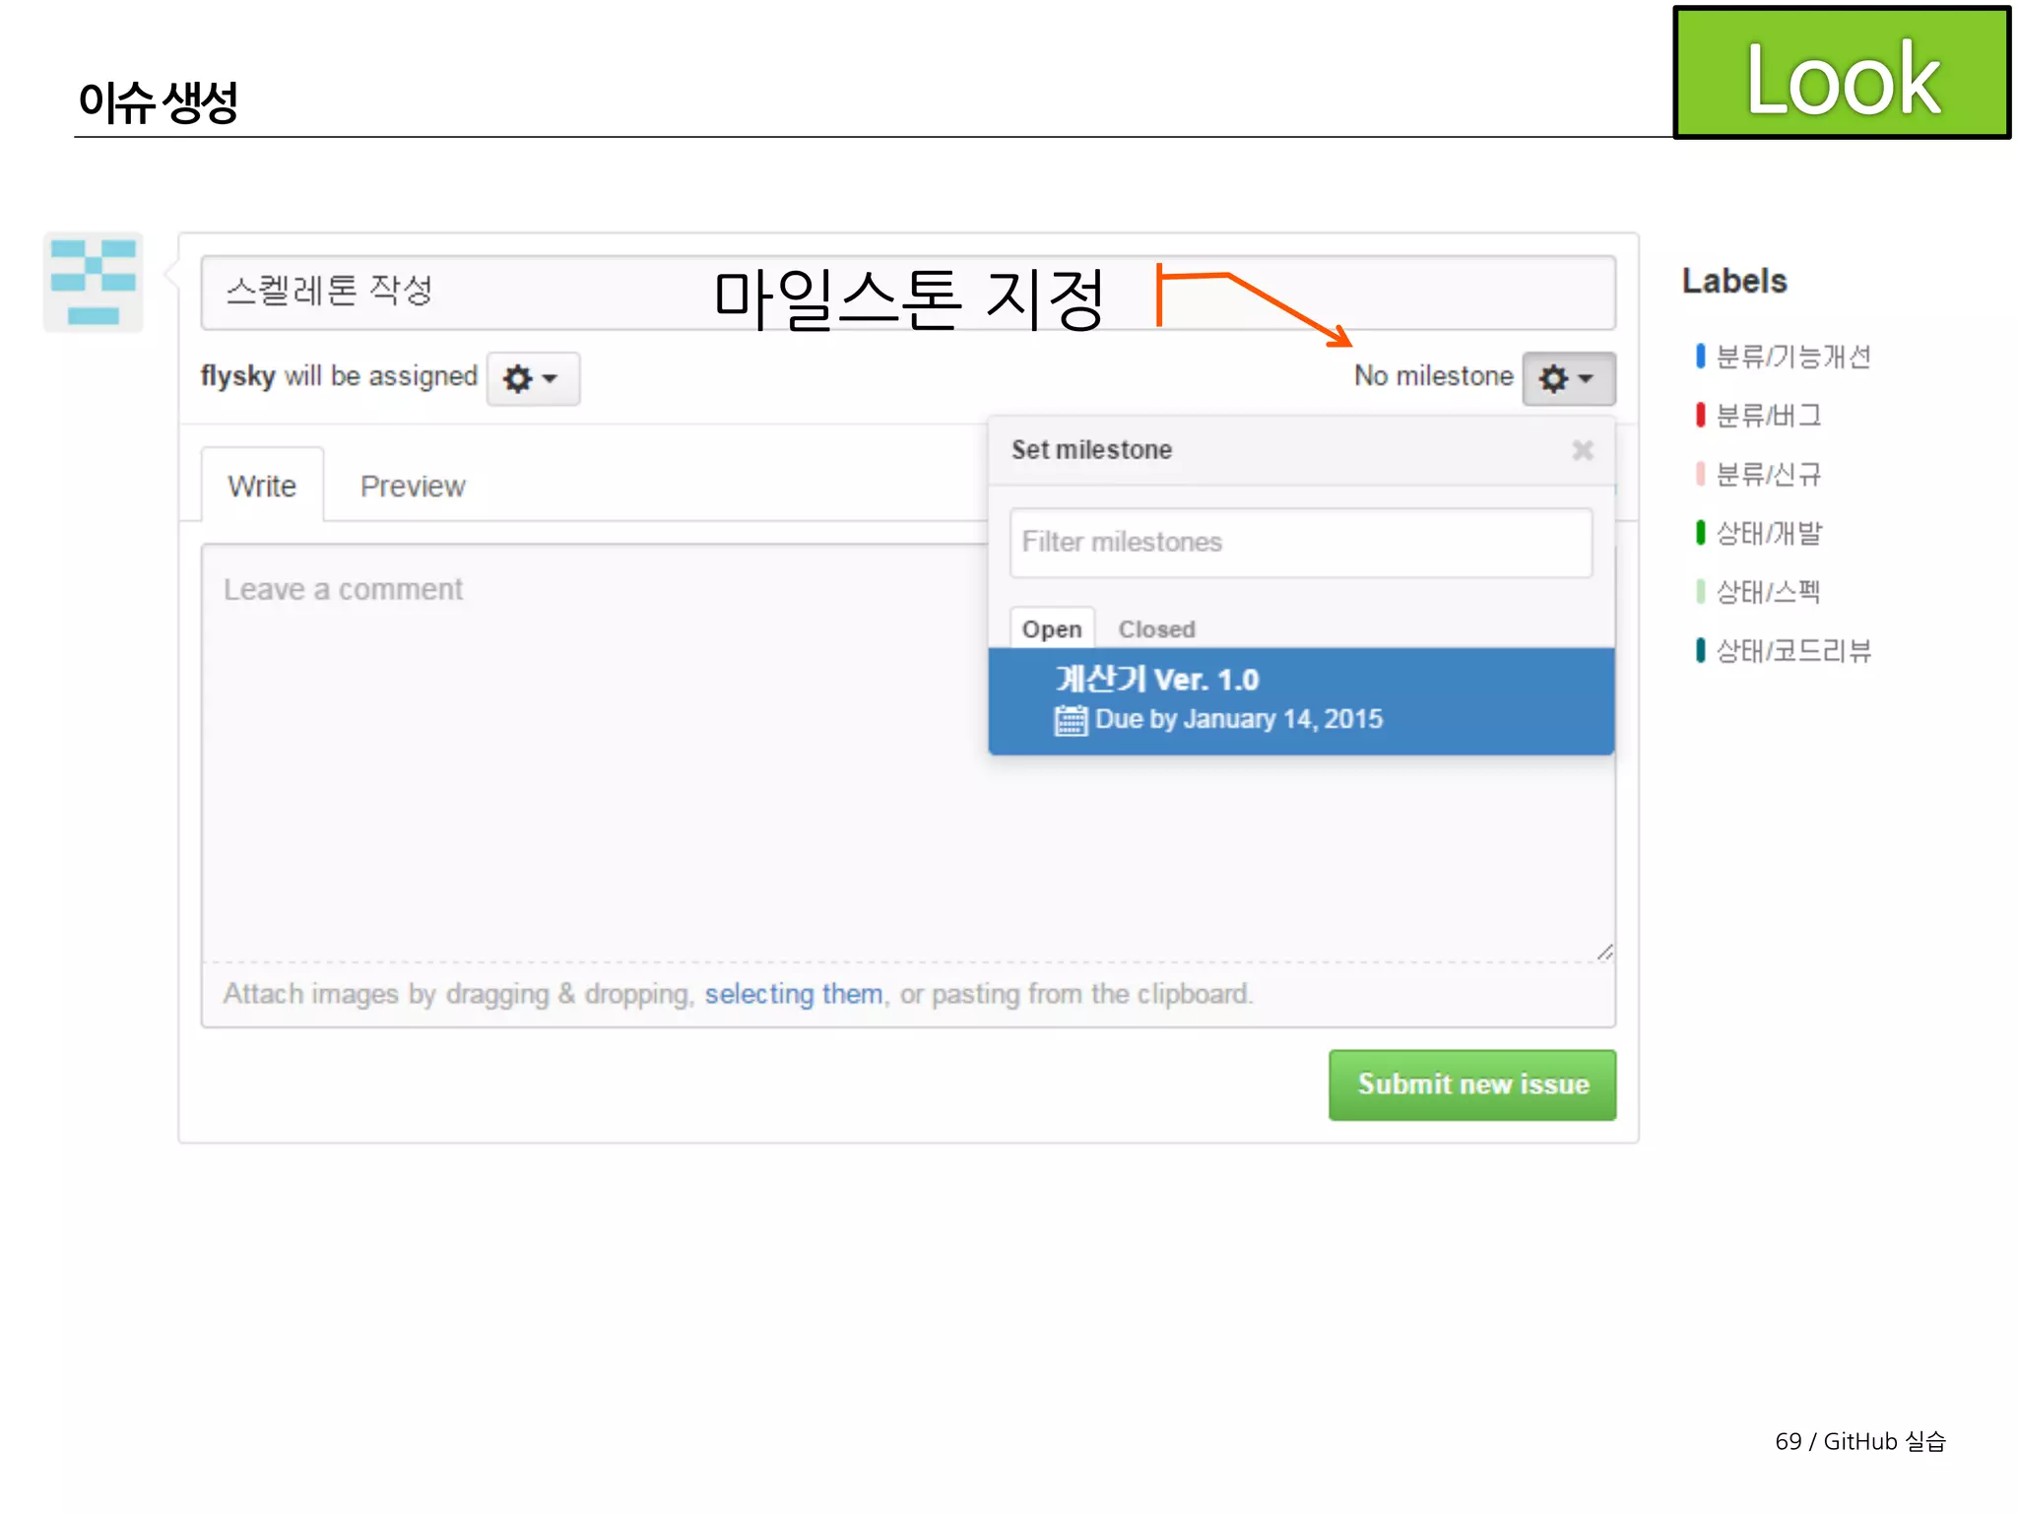2017x1513 pixels.
Task: Select the 상태/코드리뷰 label
Action: click(x=1784, y=650)
